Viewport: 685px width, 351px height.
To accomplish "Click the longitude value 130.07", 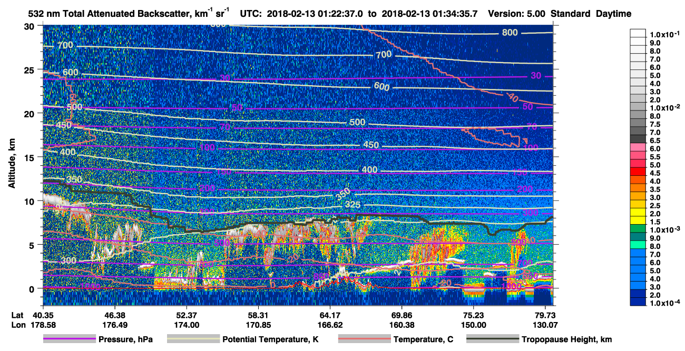I will coord(545,324).
